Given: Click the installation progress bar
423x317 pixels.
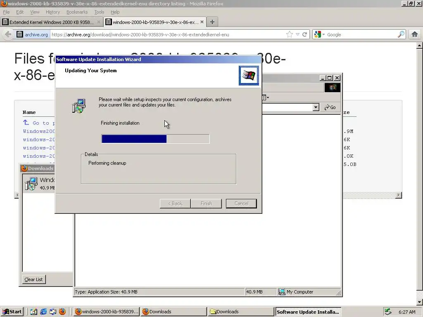Looking at the screenshot, I should (155, 139).
